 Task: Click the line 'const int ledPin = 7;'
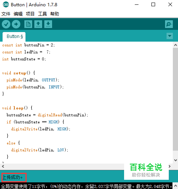26,52
